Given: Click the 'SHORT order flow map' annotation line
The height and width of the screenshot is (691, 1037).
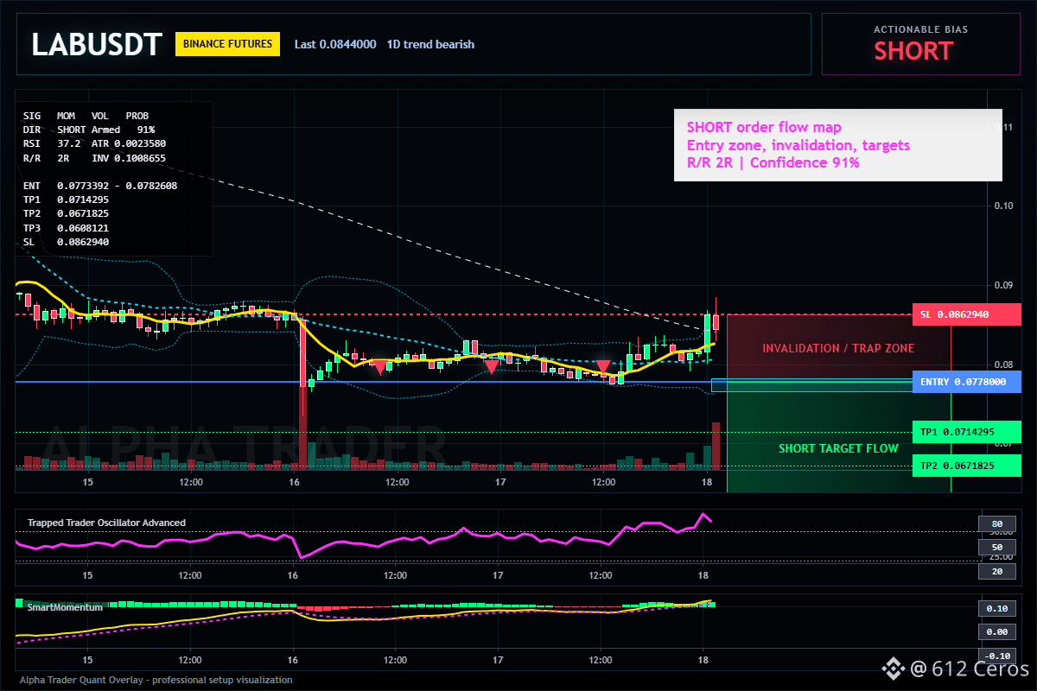Looking at the screenshot, I should pos(764,128).
